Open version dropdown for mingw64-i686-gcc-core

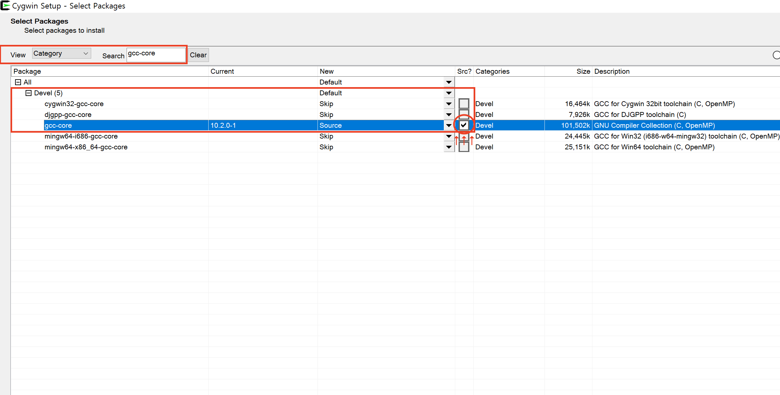pyautogui.click(x=449, y=136)
